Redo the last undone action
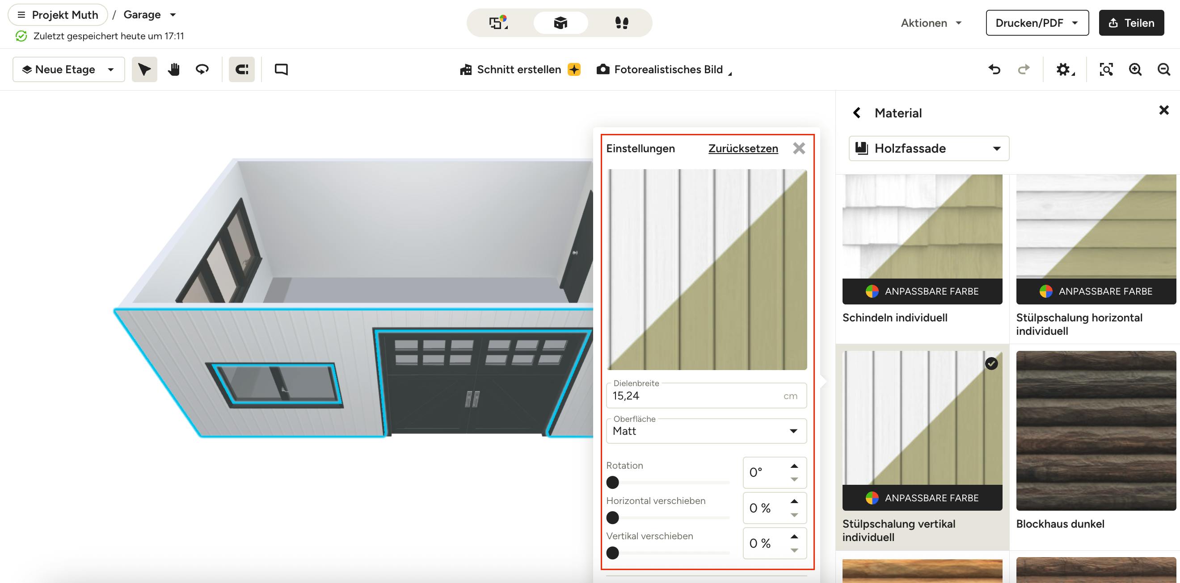 click(1024, 70)
